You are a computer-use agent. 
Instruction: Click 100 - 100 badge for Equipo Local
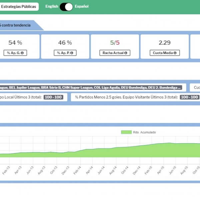(x=53, y=97)
